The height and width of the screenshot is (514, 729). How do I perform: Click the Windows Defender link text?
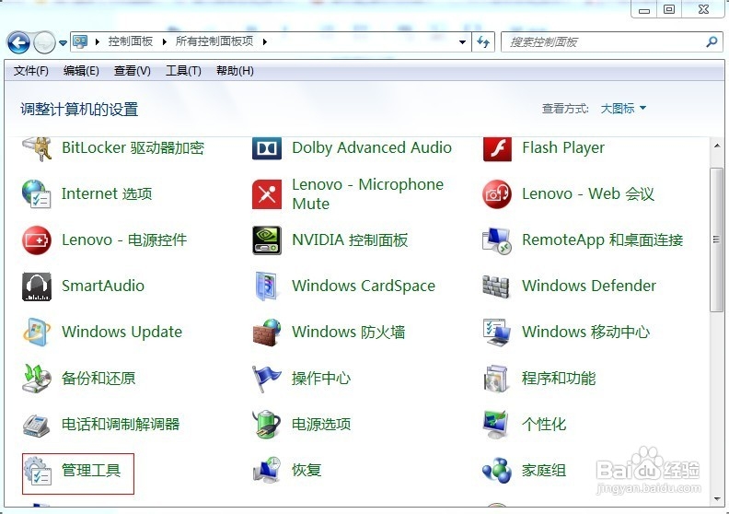point(589,286)
